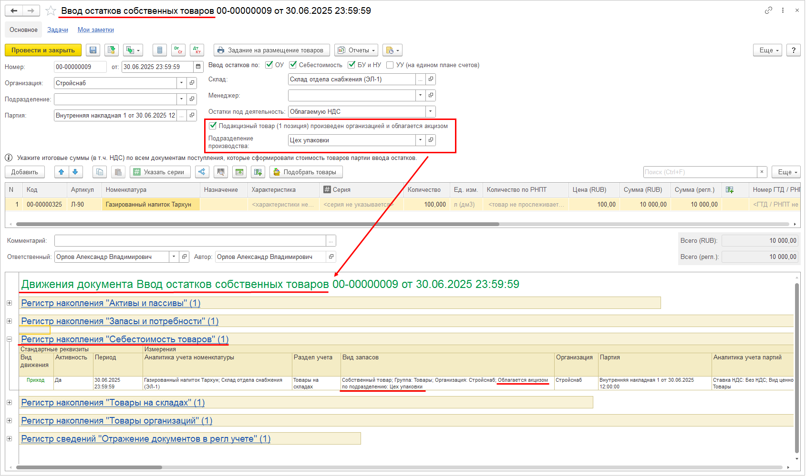
Task: Open the Организация record with its open icon
Action: [192, 83]
